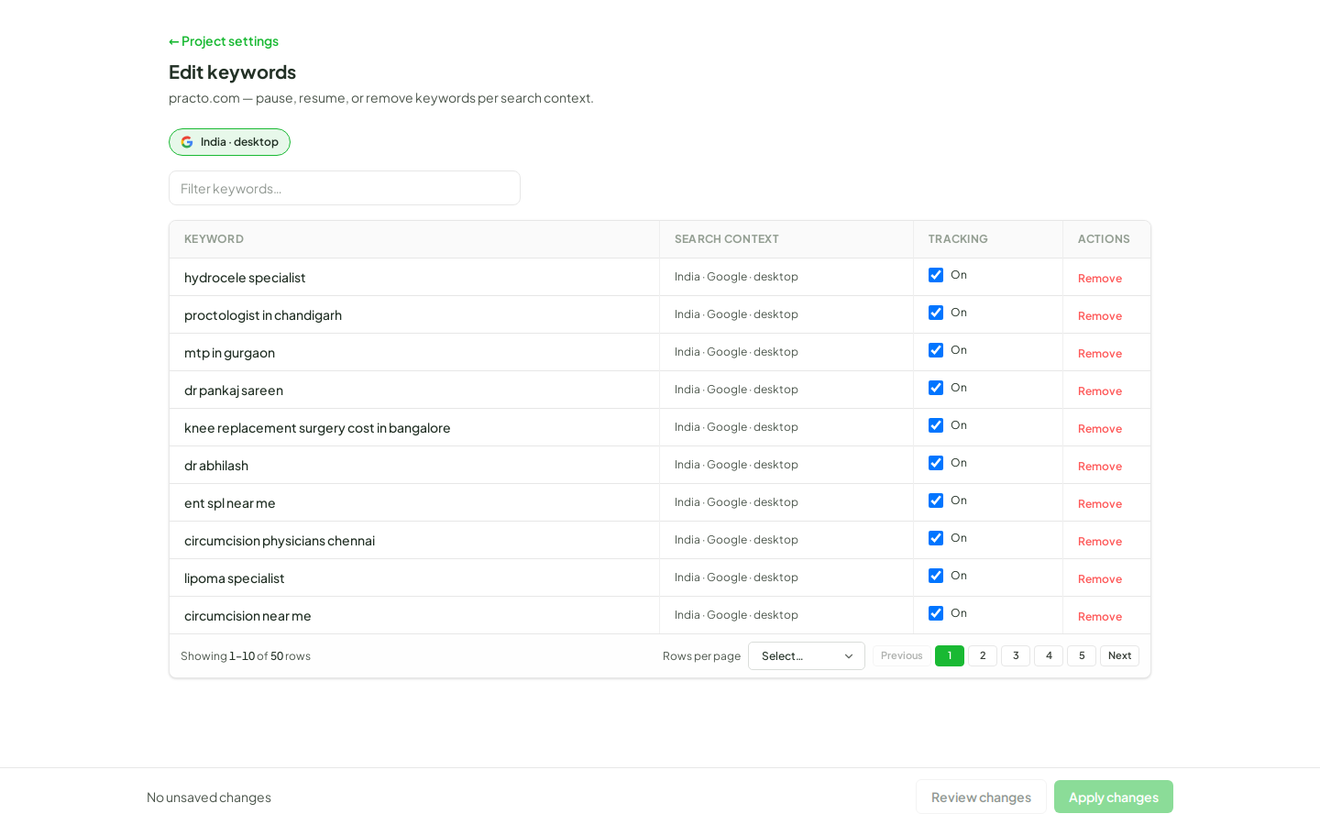Click keyword text 'mtp in gurgaon'

click(x=229, y=353)
